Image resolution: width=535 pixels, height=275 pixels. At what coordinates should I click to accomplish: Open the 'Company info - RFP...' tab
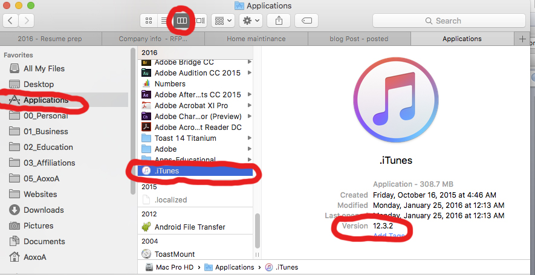tap(153, 39)
